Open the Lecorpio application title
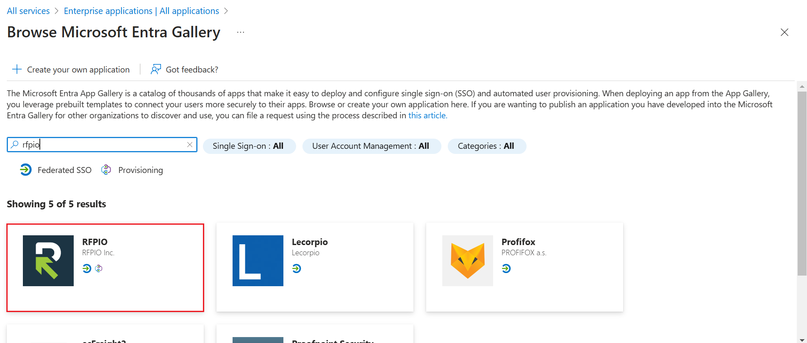 pyautogui.click(x=310, y=242)
